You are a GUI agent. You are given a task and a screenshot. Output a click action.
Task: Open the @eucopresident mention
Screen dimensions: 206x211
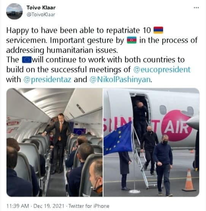coord(162,70)
